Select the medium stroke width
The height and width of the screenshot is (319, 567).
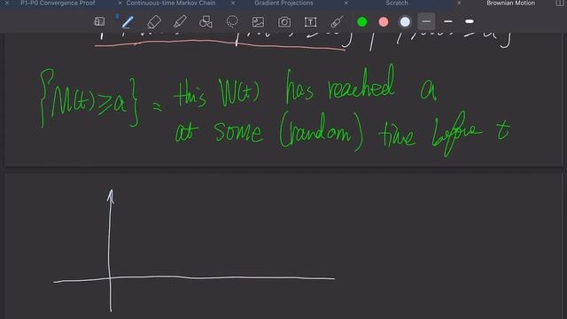(448, 21)
